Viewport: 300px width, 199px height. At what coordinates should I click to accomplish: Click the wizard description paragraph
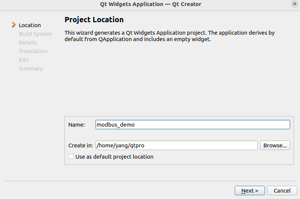pyautogui.click(x=169, y=36)
